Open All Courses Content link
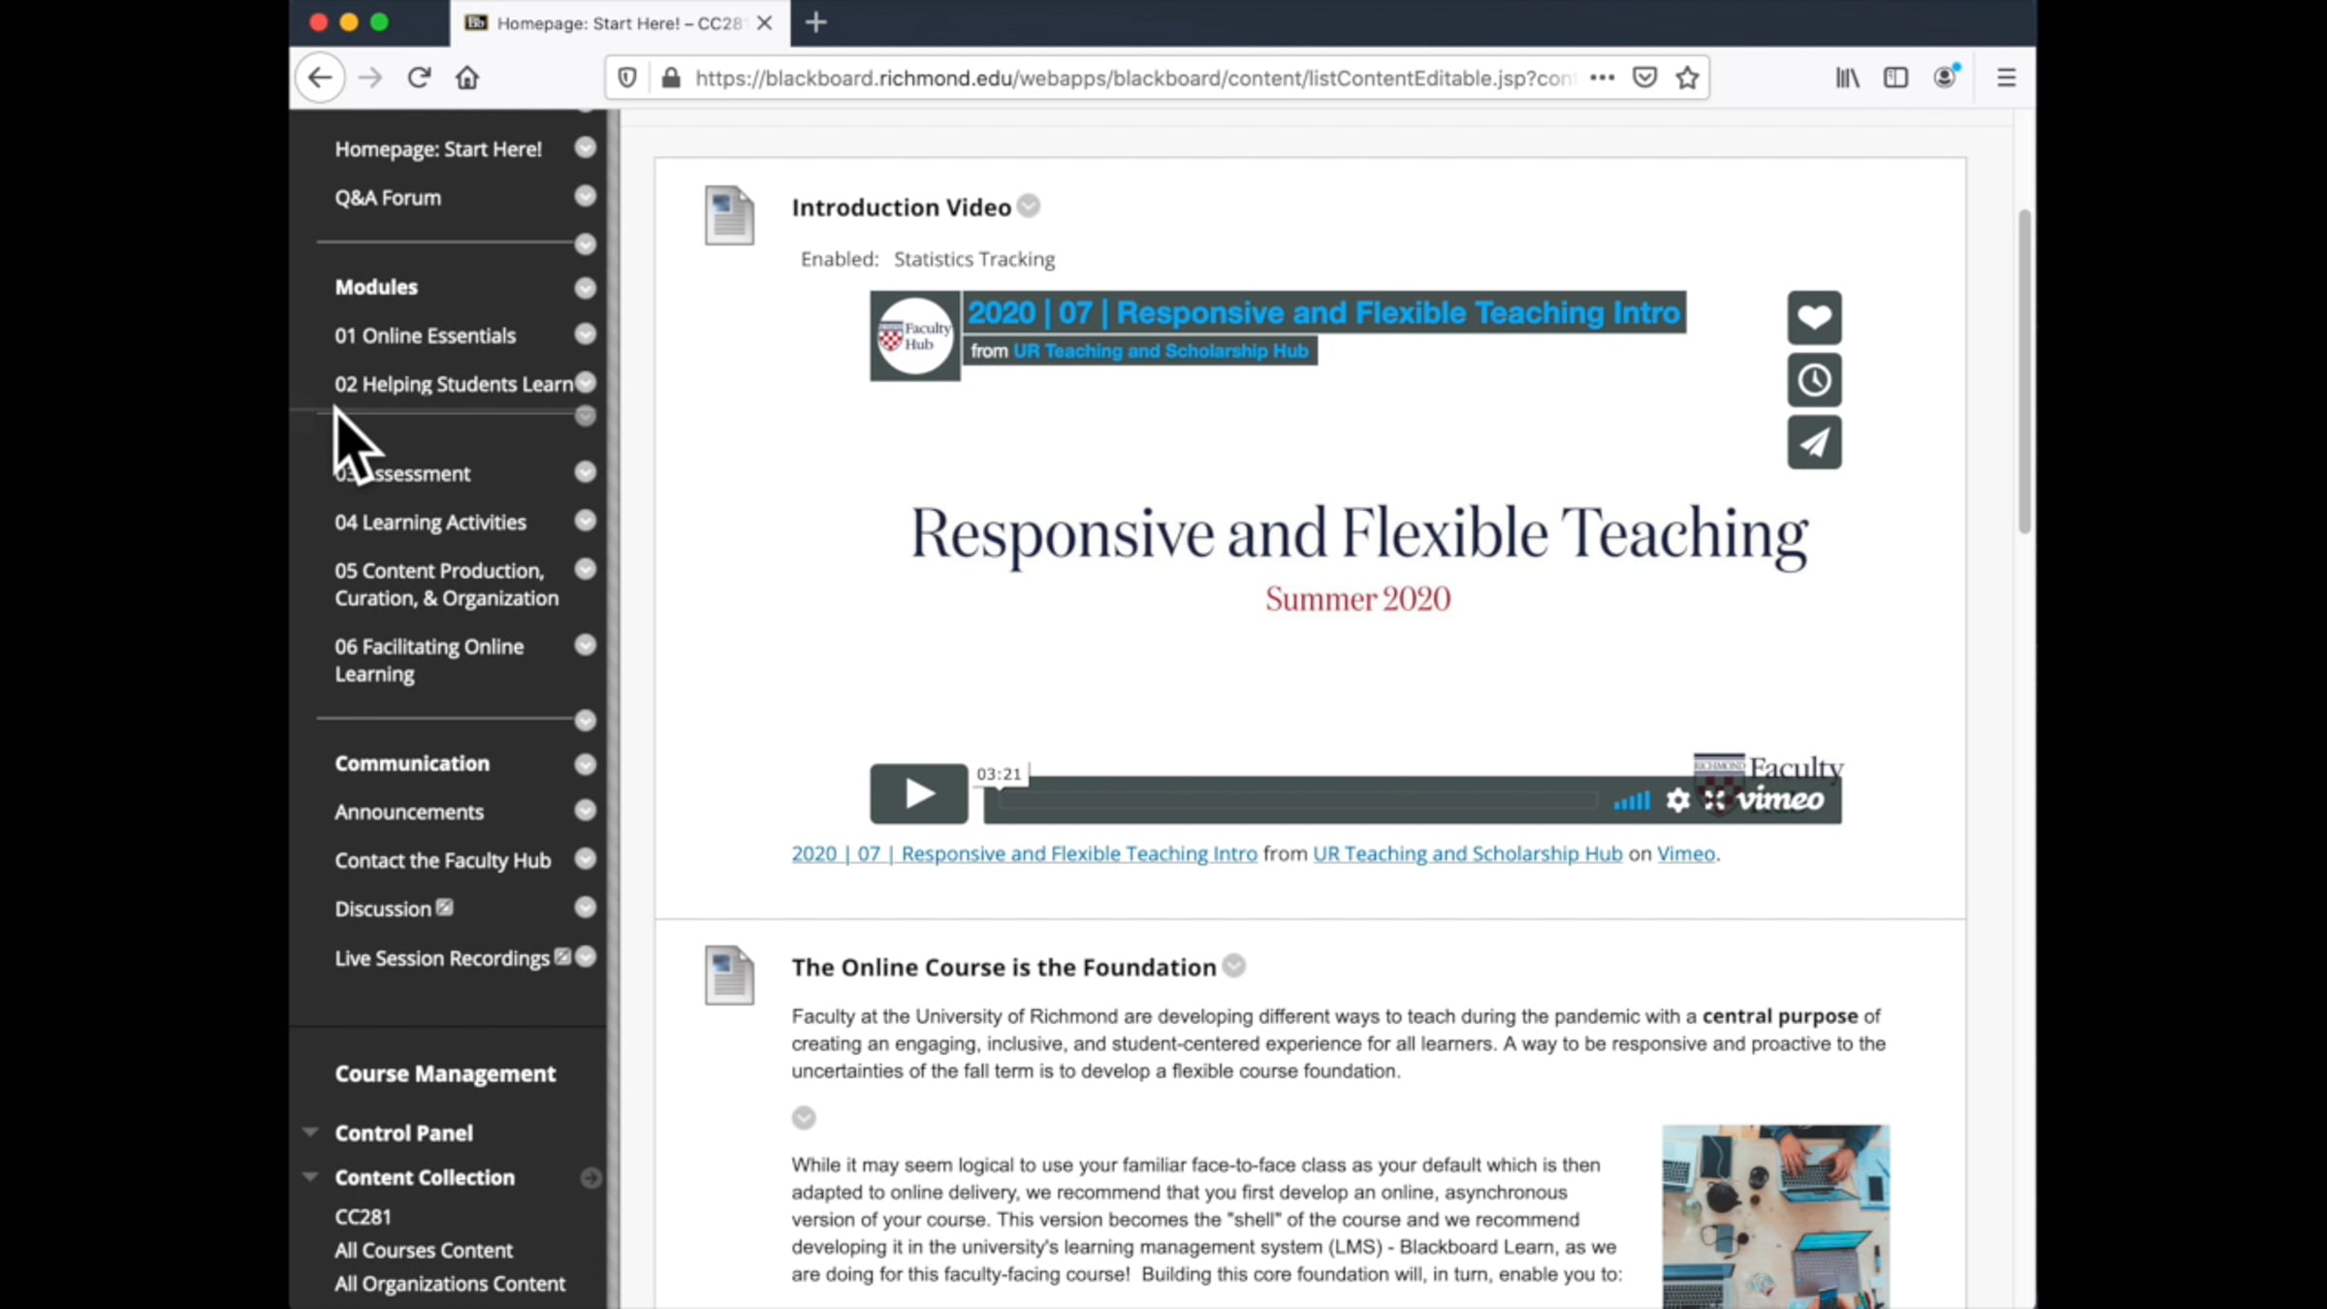Screen dimensions: 2327x1309 click(x=424, y=1251)
